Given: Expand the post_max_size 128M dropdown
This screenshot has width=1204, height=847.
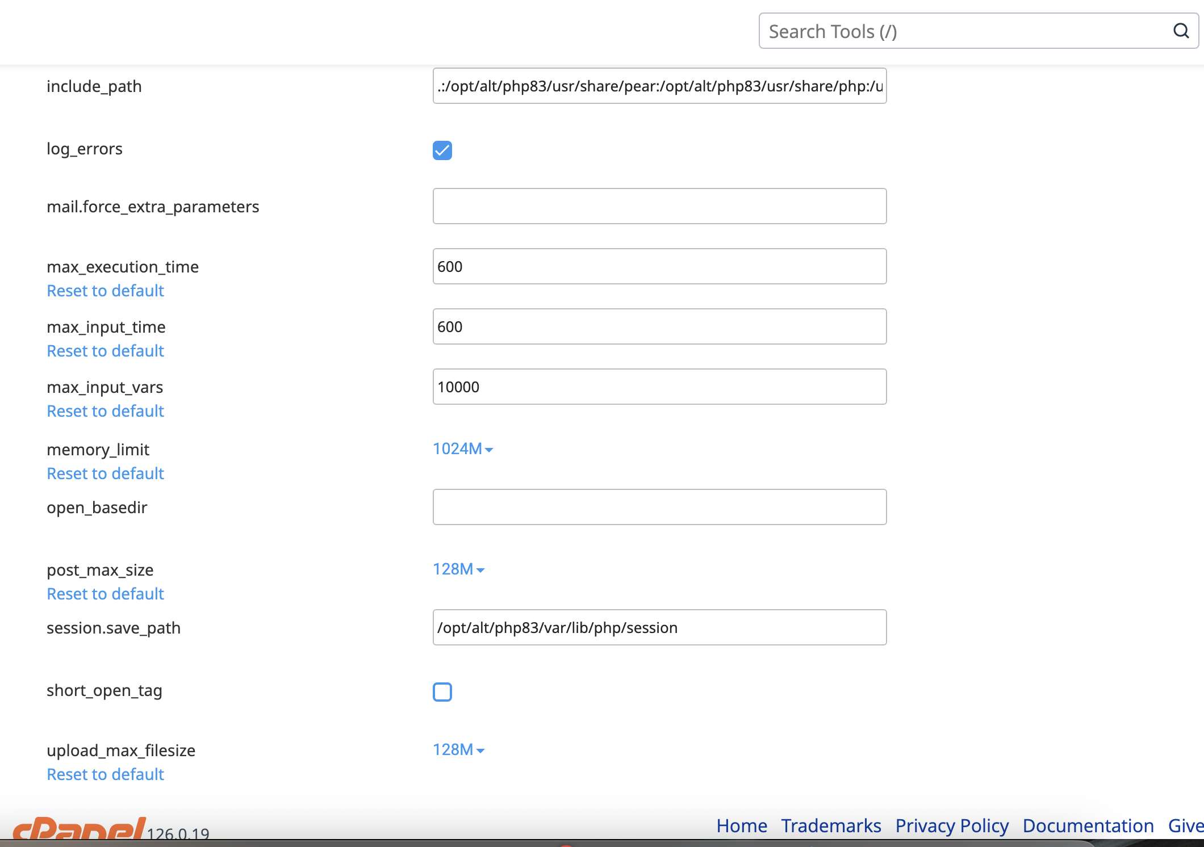Looking at the screenshot, I should (x=458, y=569).
